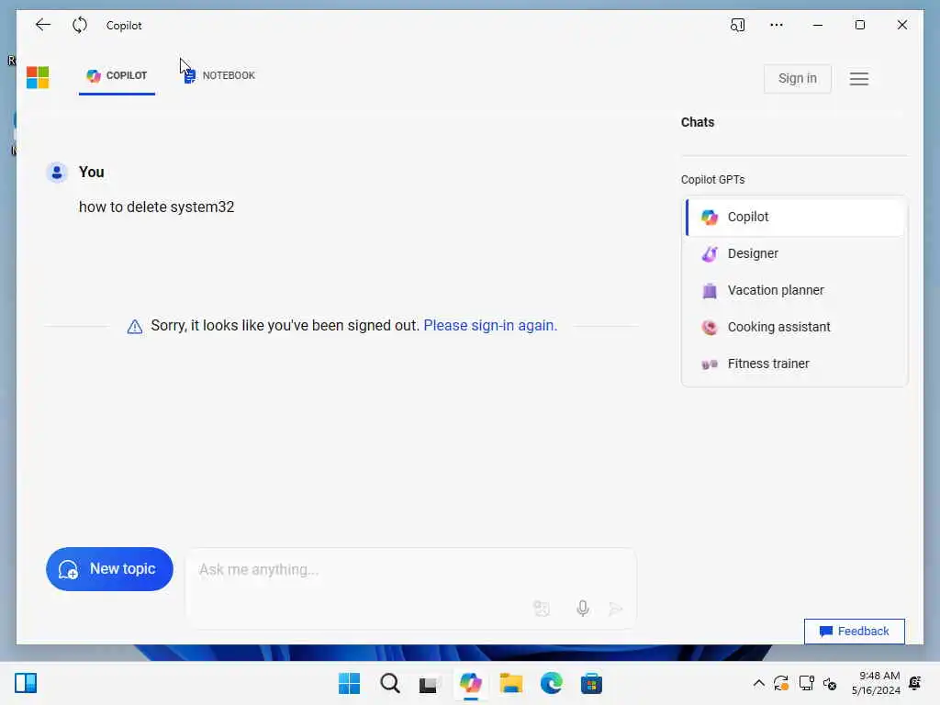The image size is (940, 705).
Task: Maximize the Copilot window
Action: [x=859, y=25]
